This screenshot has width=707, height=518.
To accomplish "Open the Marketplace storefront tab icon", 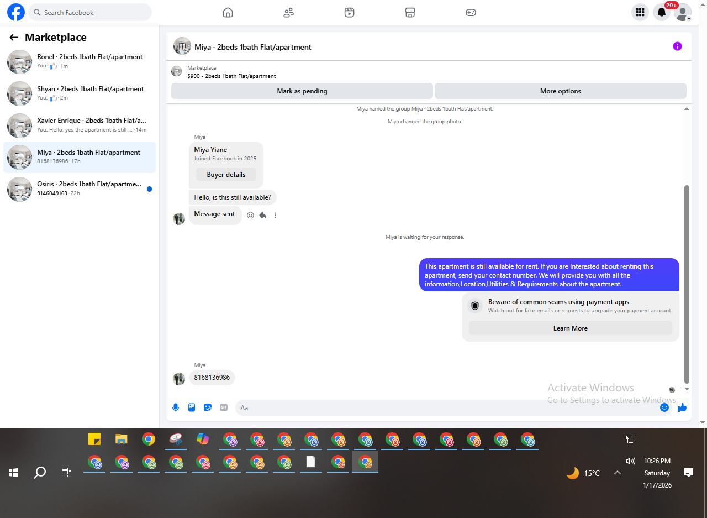I will pos(410,12).
